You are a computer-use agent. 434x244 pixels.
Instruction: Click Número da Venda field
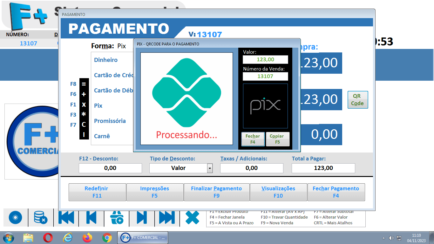click(x=265, y=76)
